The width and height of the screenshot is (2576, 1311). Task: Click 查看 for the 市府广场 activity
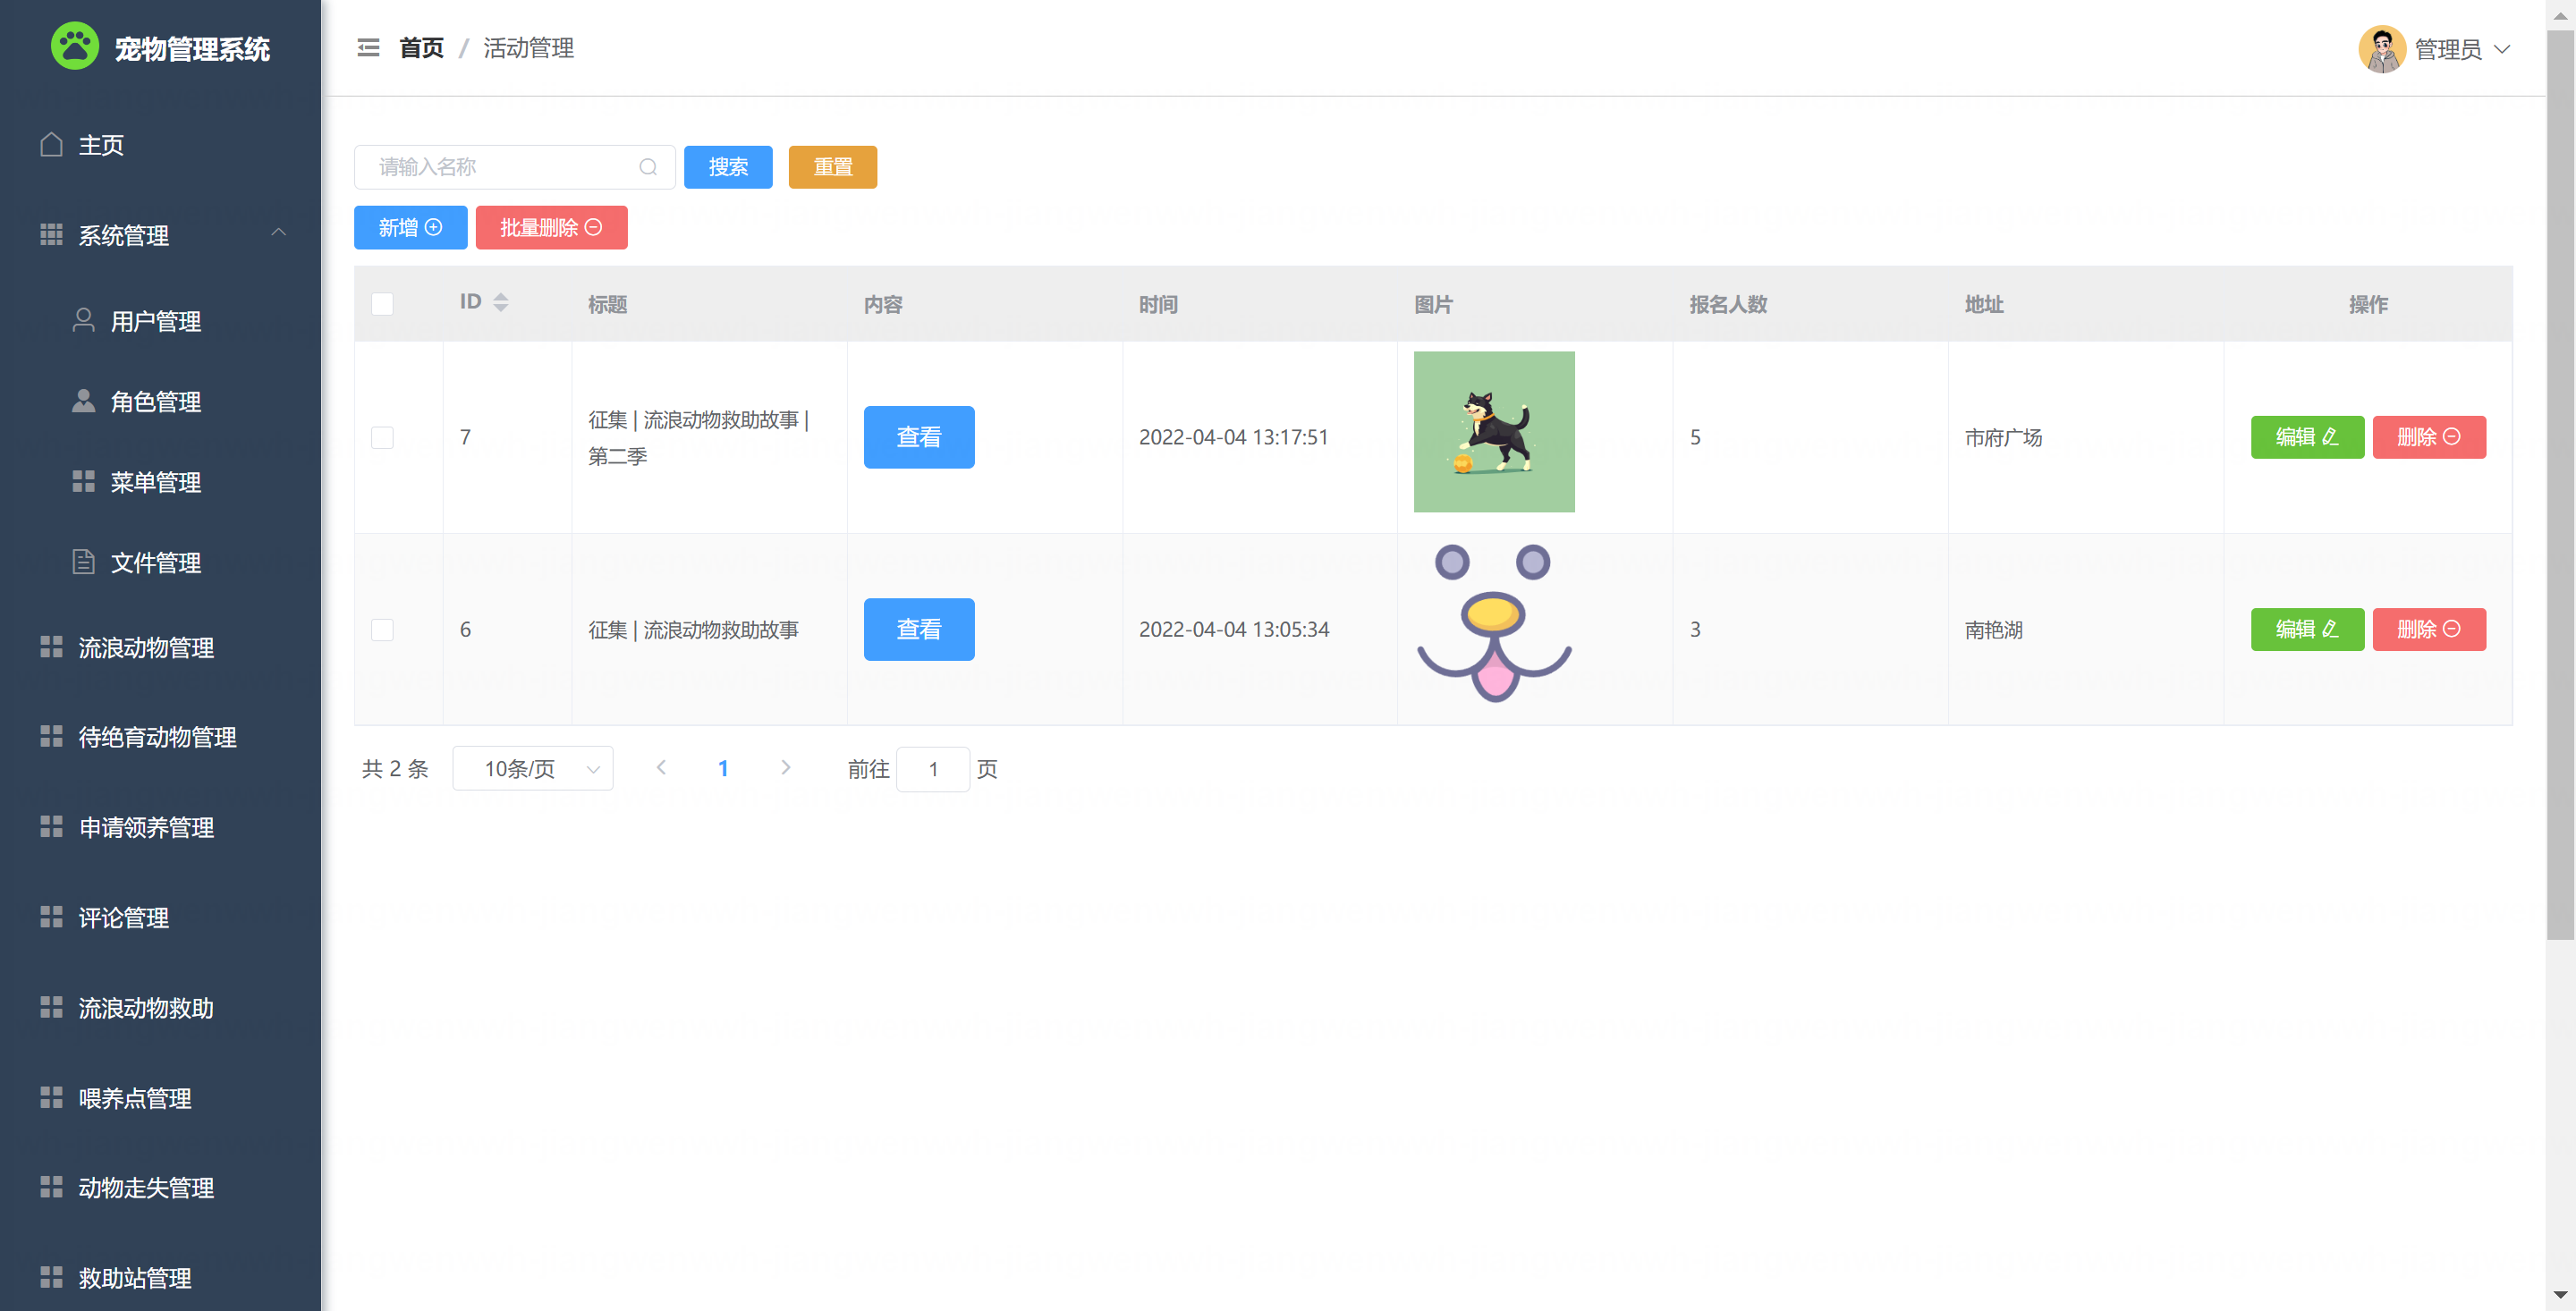918,437
